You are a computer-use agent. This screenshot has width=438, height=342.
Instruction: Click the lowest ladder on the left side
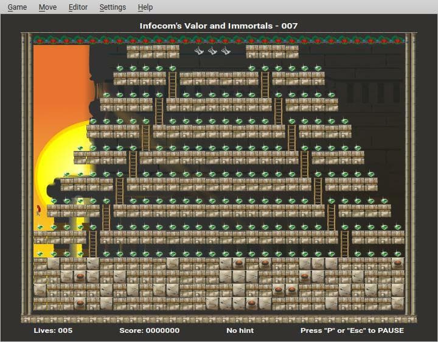[92, 244]
